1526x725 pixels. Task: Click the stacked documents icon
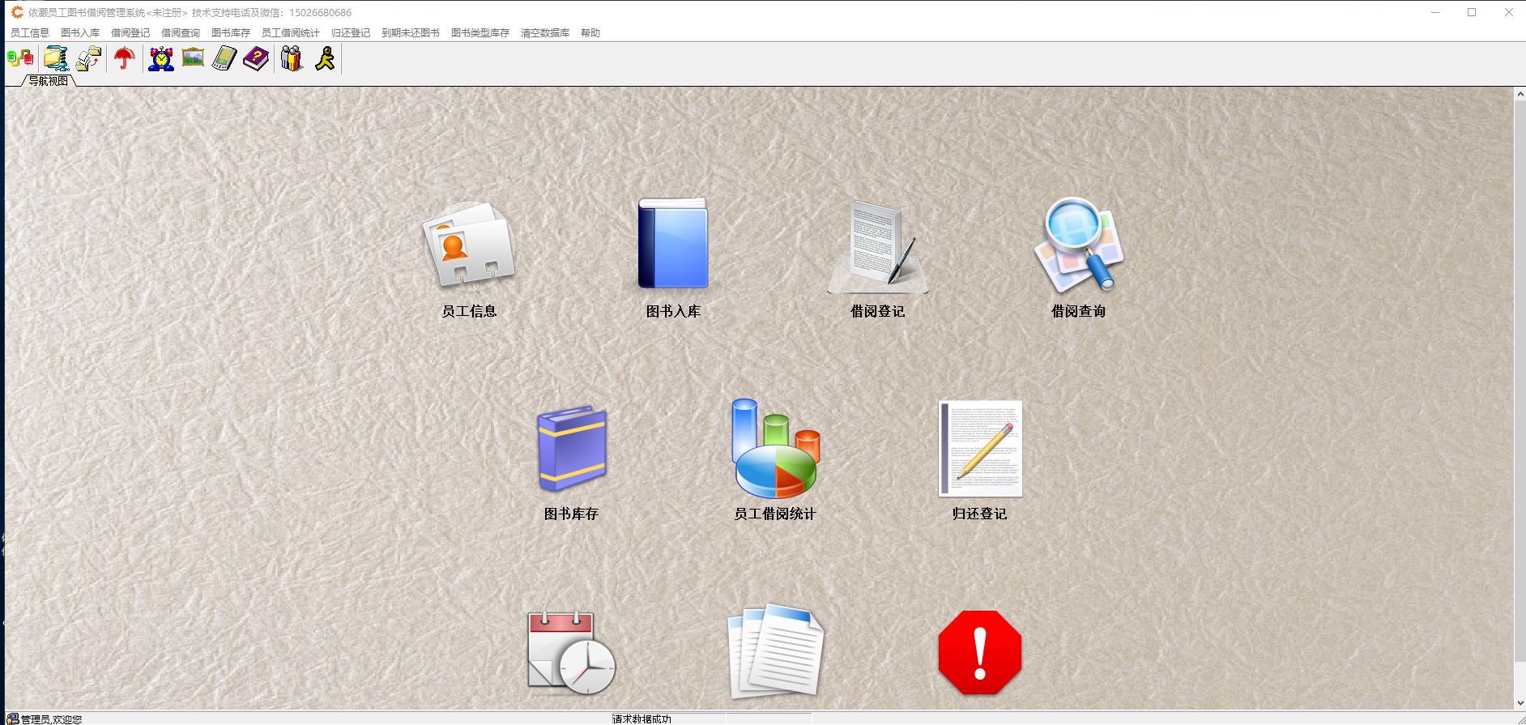775,652
